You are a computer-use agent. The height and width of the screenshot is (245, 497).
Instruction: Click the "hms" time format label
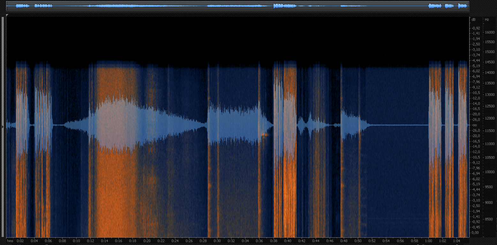pyautogui.click(x=10, y=241)
